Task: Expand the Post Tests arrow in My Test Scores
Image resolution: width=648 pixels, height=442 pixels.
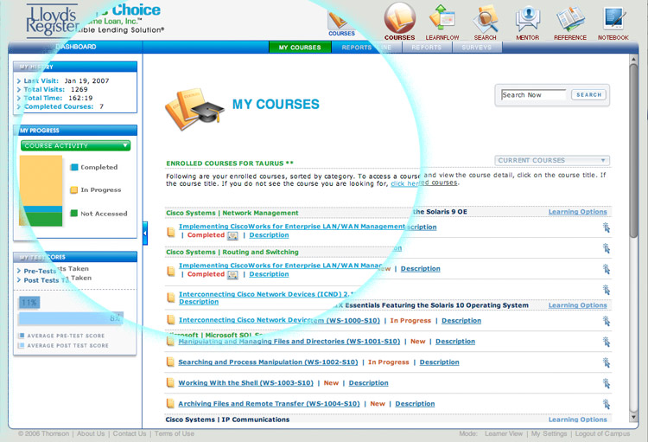Action: pyautogui.click(x=19, y=280)
